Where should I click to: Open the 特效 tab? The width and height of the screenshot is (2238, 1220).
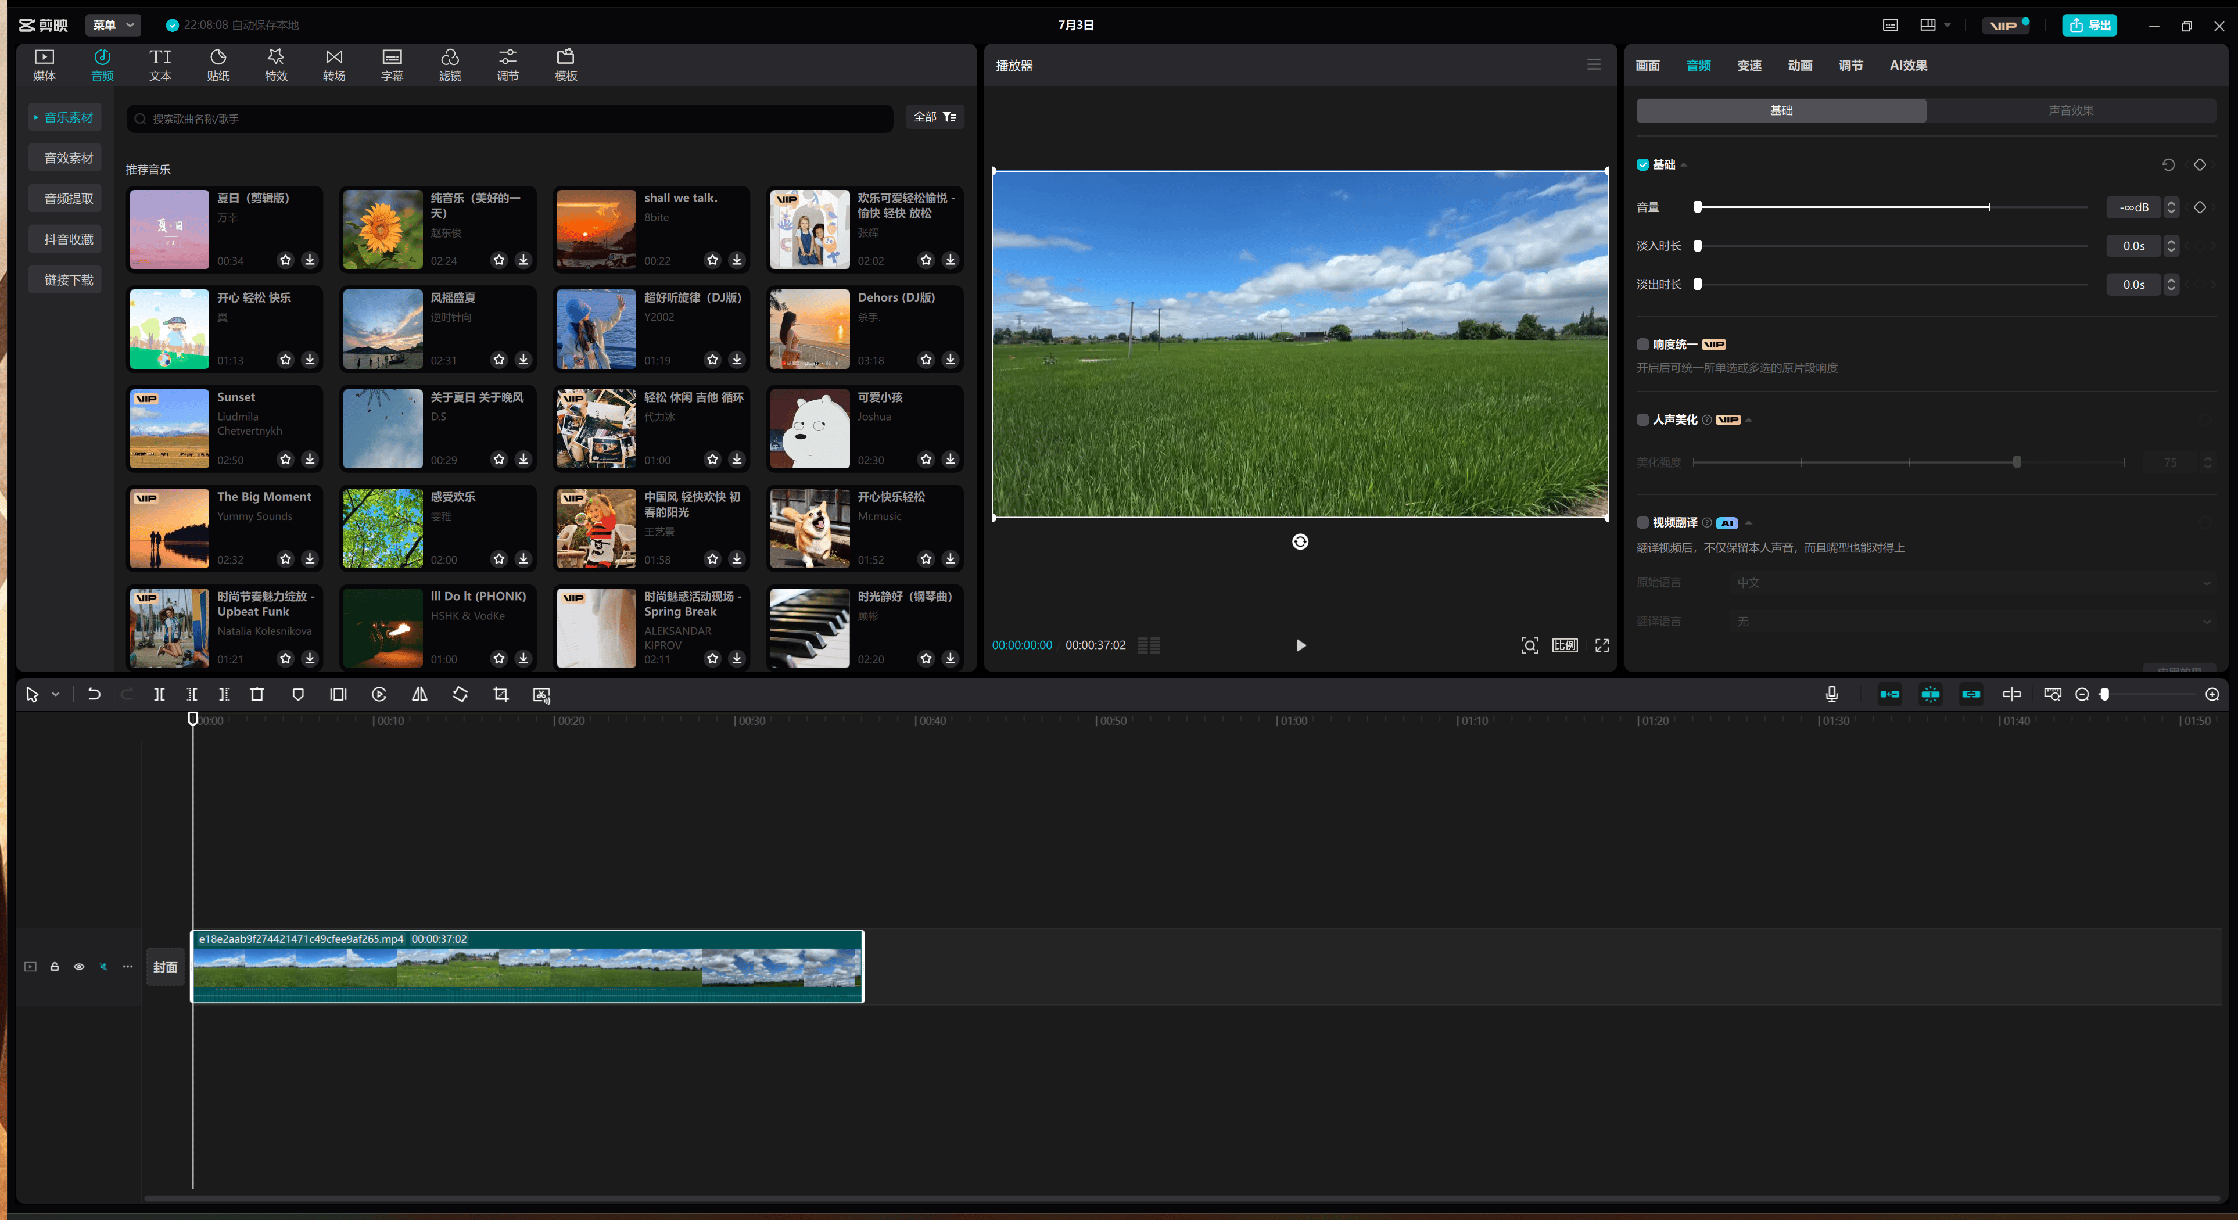(275, 65)
